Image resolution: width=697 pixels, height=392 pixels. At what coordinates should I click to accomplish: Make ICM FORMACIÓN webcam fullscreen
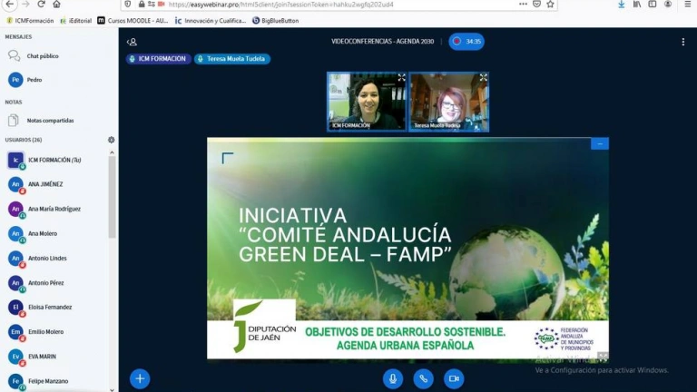[401, 78]
